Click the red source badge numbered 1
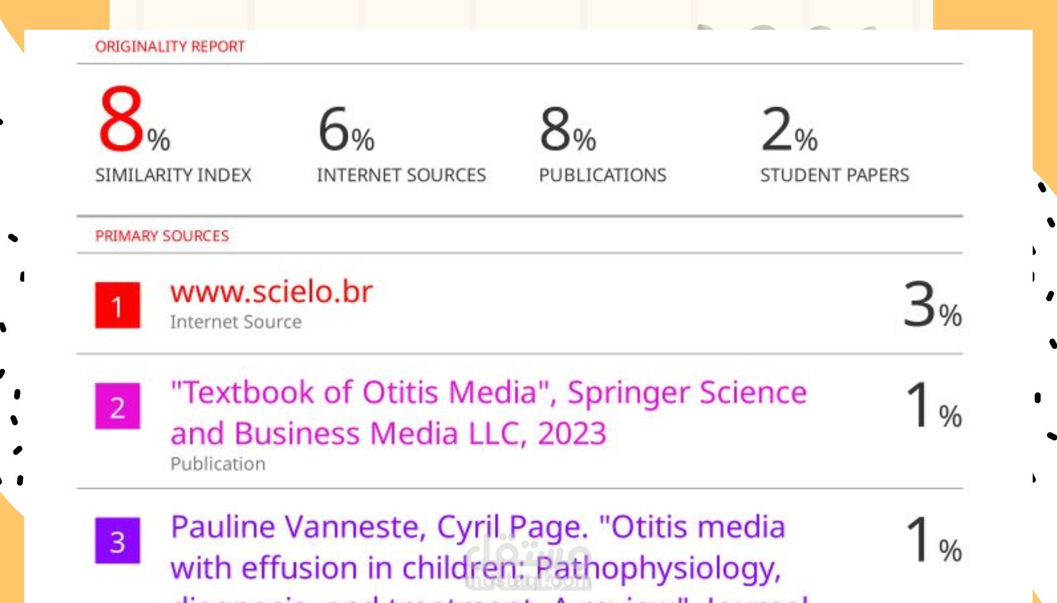The height and width of the screenshot is (603, 1057). pyautogui.click(x=118, y=305)
